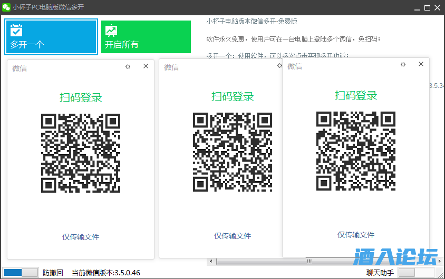Click gear icon in the rightmost WeChat window
445x279 pixels.
(x=403, y=64)
